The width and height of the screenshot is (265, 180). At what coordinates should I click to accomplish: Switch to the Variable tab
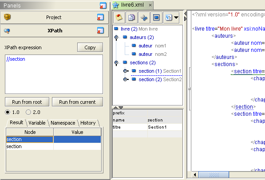(37, 123)
